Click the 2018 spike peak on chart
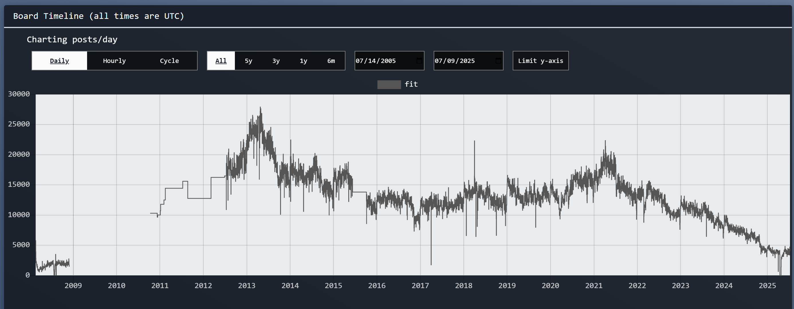This screenshot has height=309, width=794. pos(474,141)
